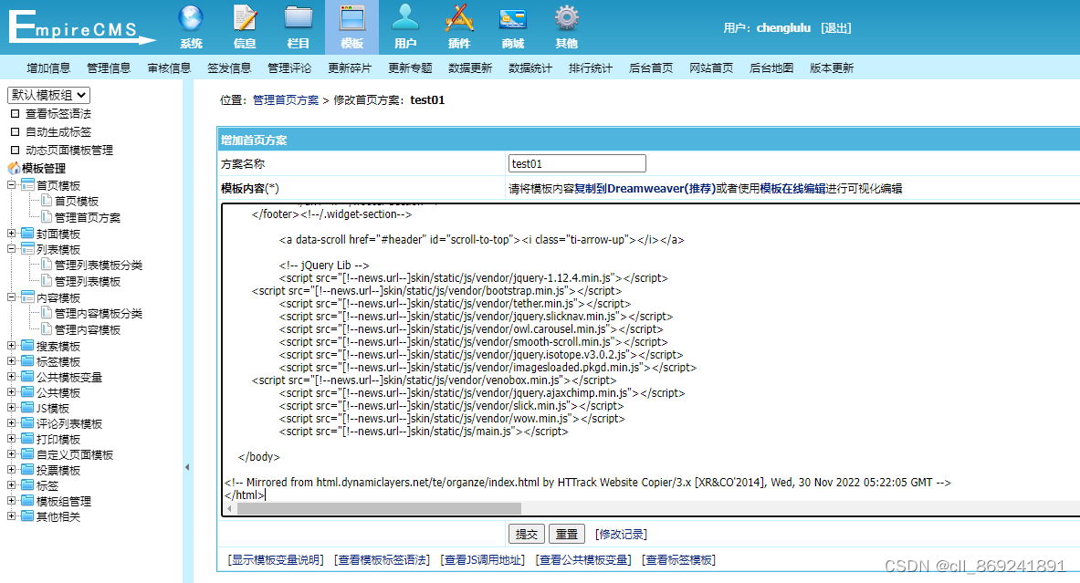Open the 栏目 folder icon

coord(299,18)
